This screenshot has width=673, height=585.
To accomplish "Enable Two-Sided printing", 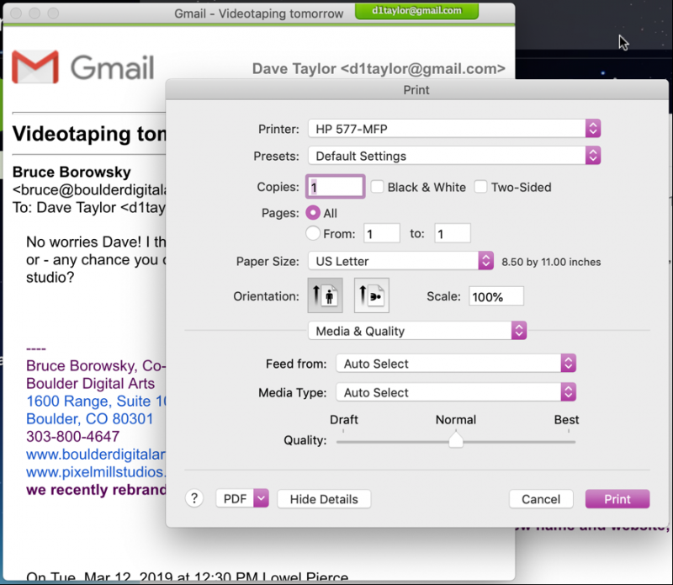I will coord(481,187).
